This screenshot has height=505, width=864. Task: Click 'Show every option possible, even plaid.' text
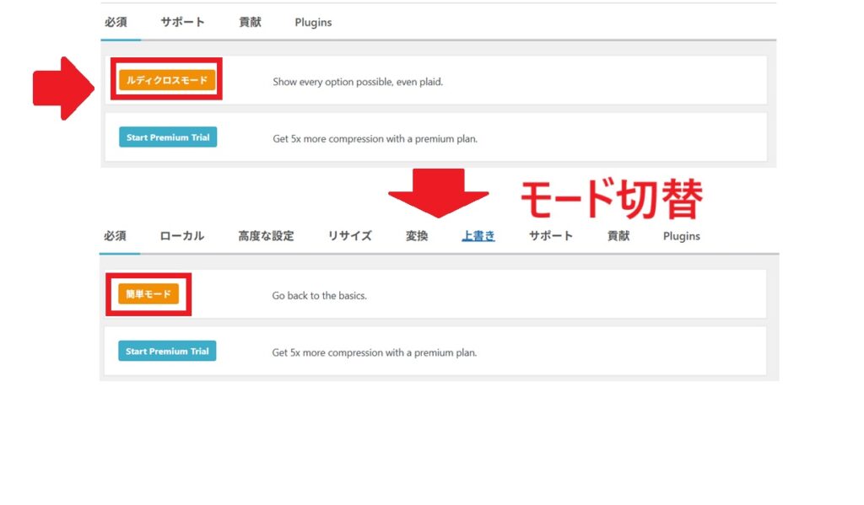358,82
